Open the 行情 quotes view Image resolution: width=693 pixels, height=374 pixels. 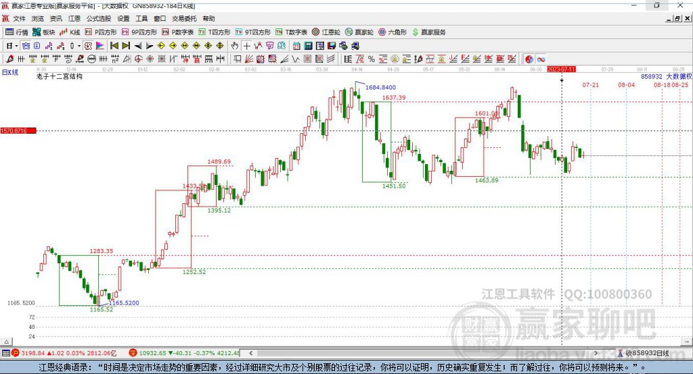[17, 32]
